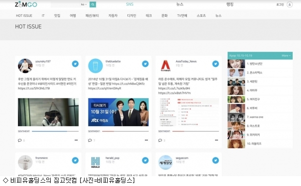Click Twitter icon on yoursky197 card
Screen dimensions: 301x186
[x=75, y=64]
